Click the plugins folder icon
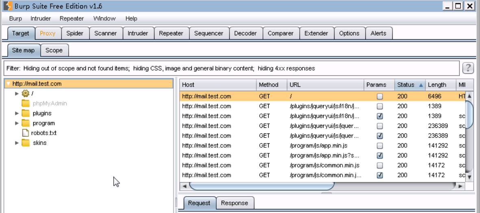Viewport: 480px width, 213px height. point(26,113)
